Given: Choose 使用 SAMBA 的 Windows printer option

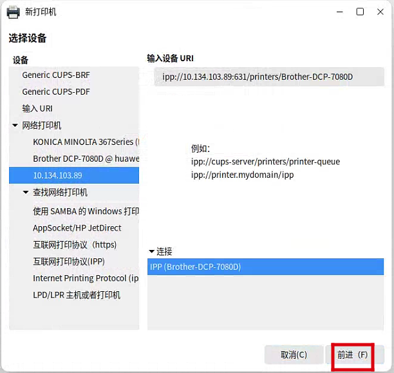Looking at the screenshot, I should pos(85,211).
